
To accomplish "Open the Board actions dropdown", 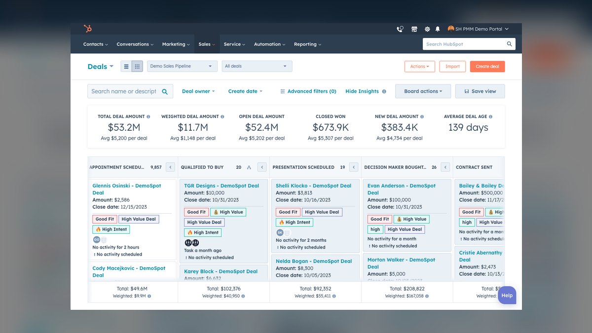I will click(x=423, y=91).
